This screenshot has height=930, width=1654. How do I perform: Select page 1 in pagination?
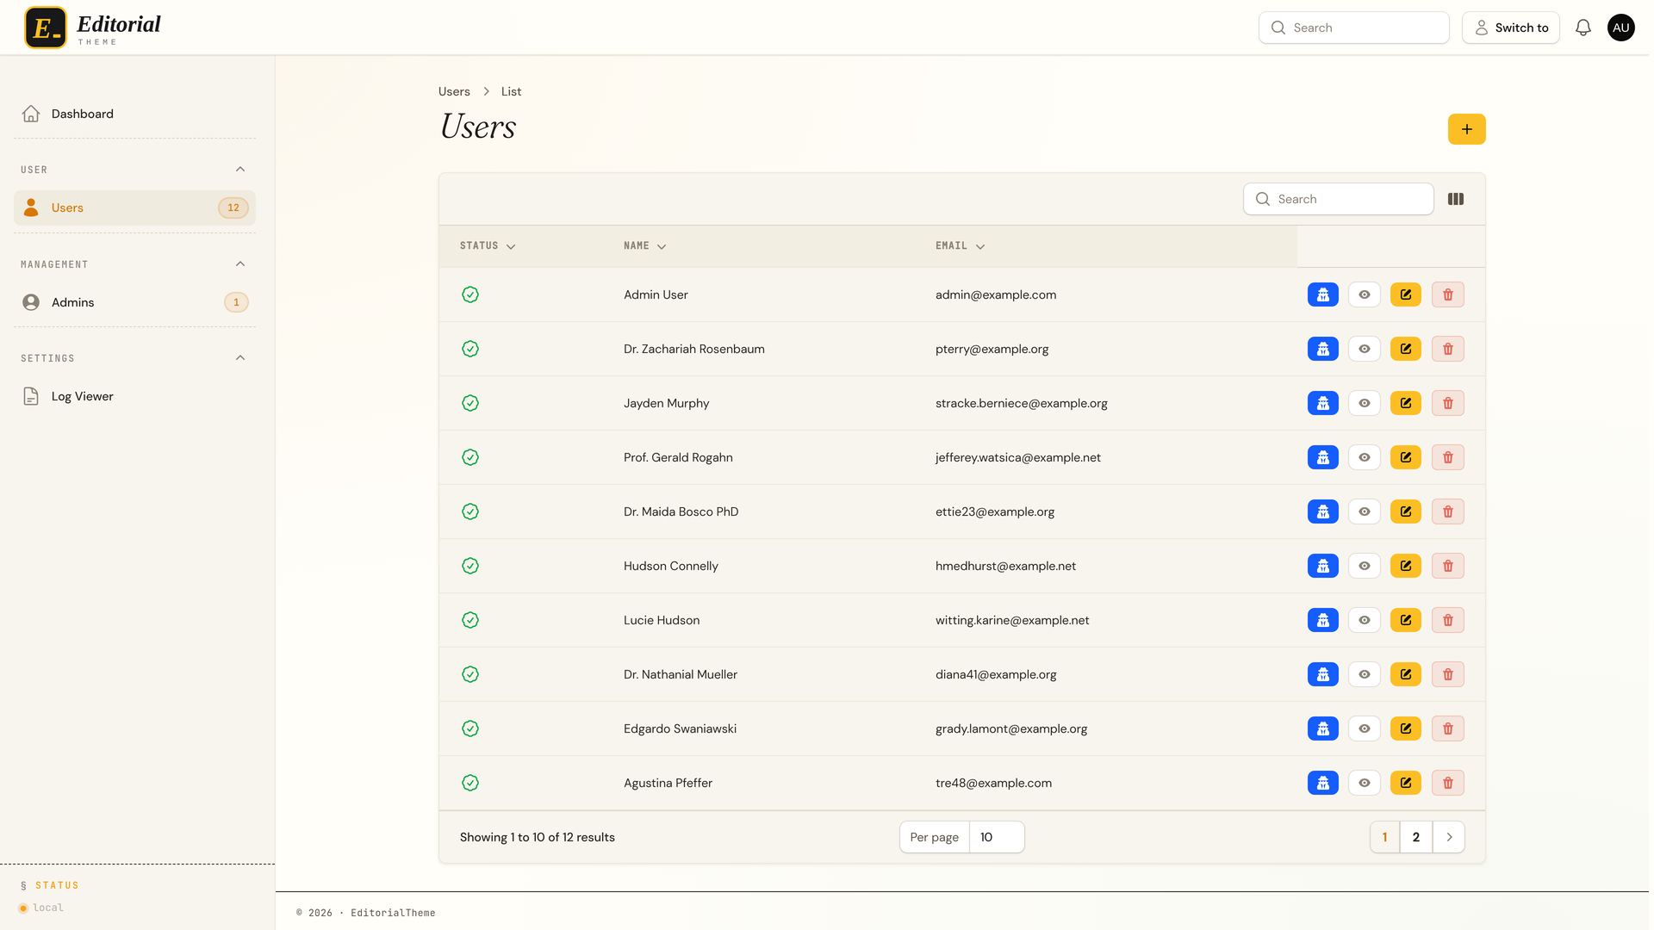1384,837
